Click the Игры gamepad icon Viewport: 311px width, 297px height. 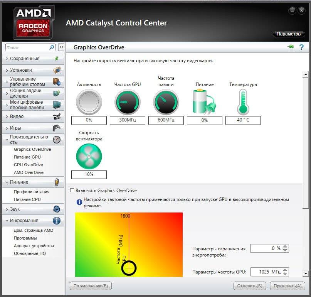pos(57,128)
